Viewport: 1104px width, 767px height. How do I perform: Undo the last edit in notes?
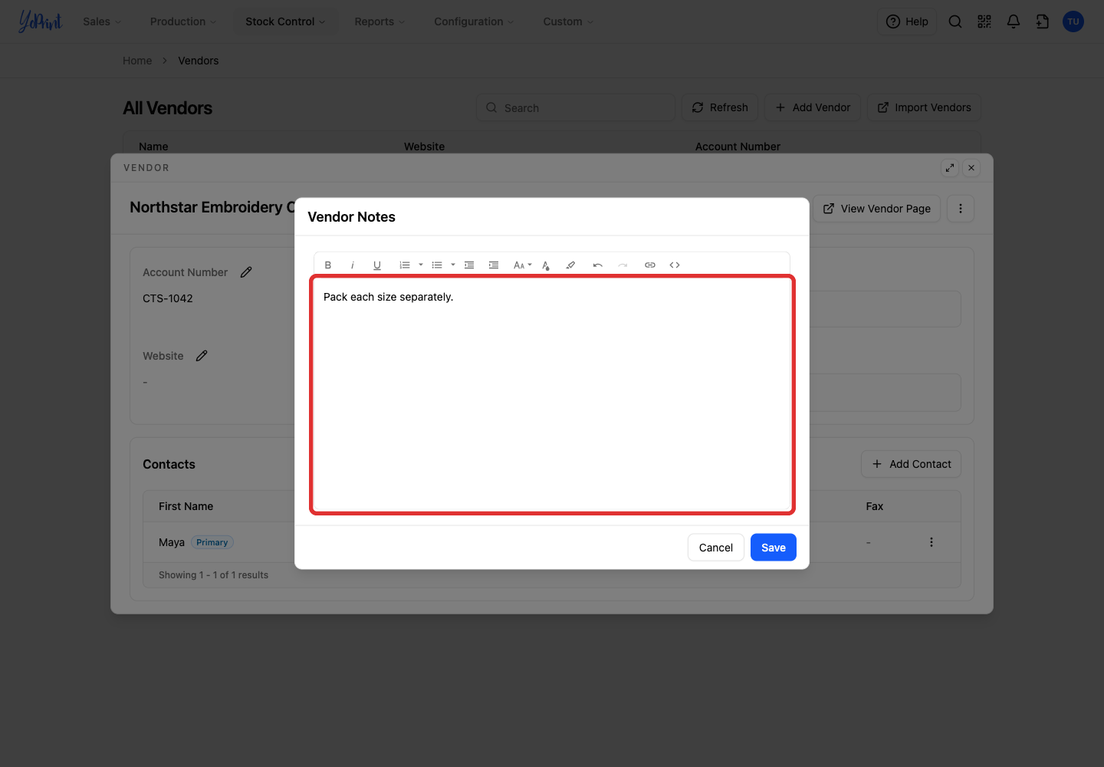pos(598,265)
